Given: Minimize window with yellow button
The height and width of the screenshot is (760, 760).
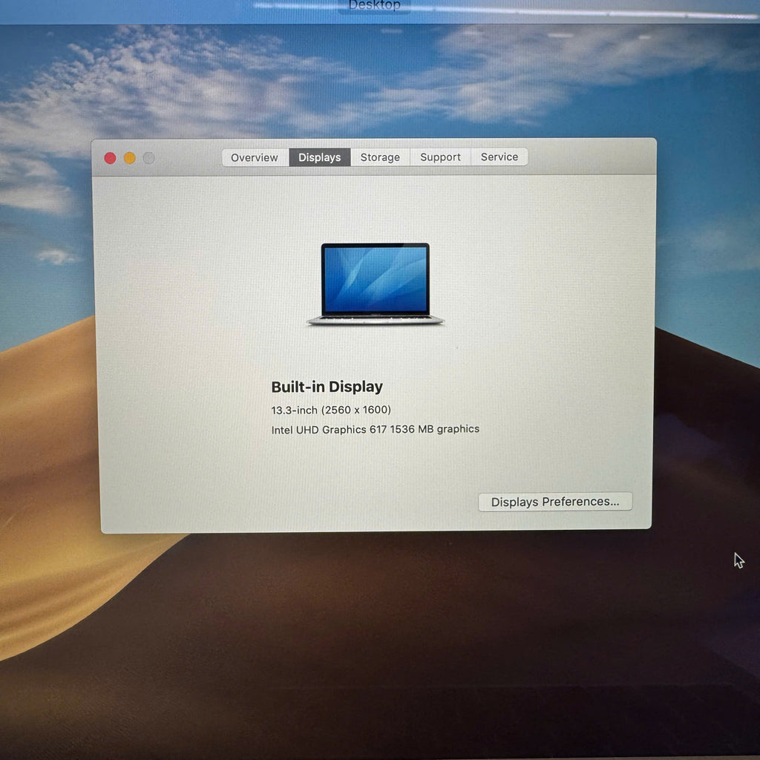Looking at the screenshot, I should (129, 158).
